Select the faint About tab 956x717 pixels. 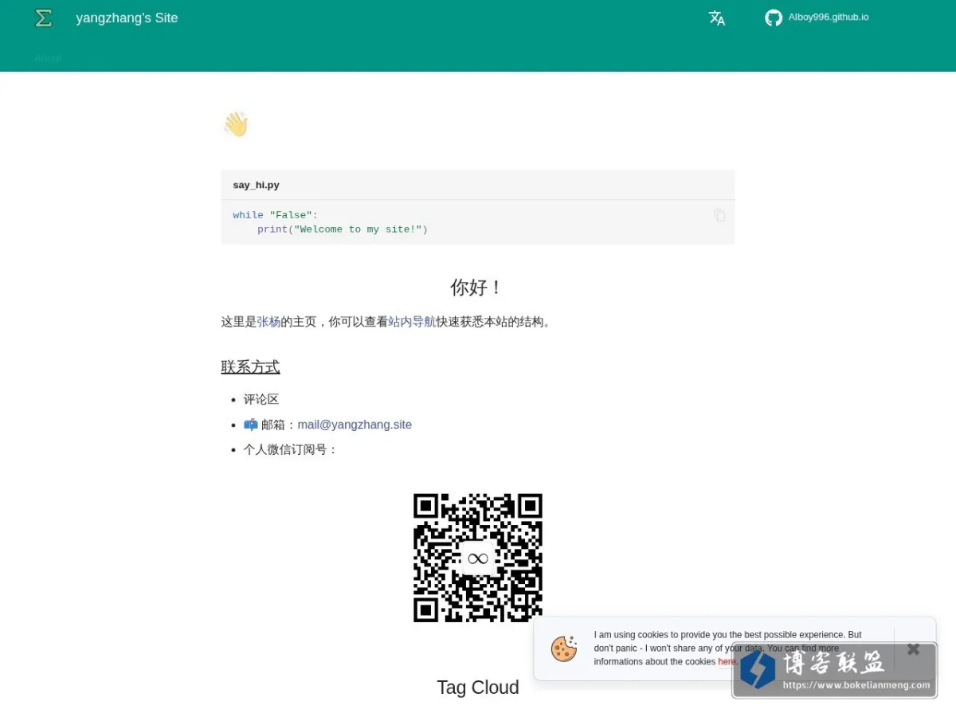(48, 58)
